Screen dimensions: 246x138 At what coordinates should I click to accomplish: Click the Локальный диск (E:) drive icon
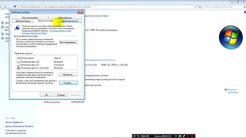(x=18, y=65)
